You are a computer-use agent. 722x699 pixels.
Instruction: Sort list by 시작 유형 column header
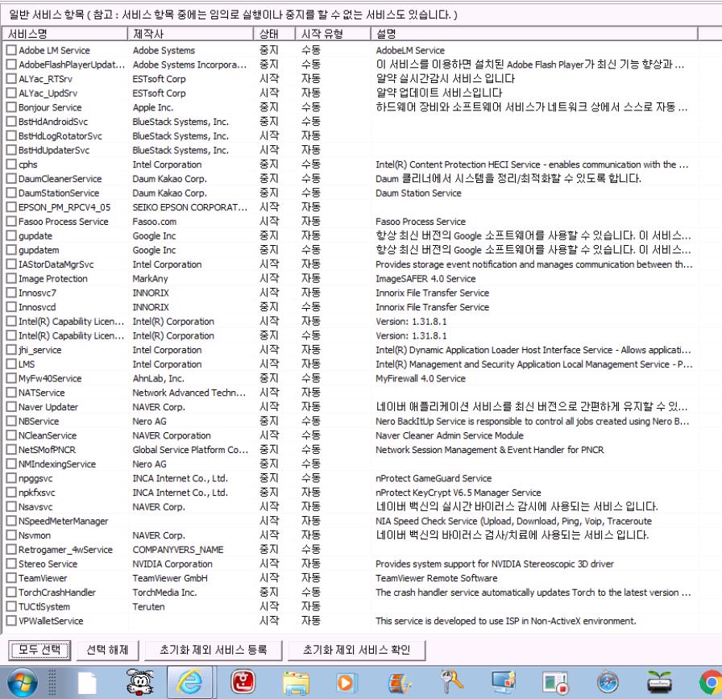tap(332, 35)
